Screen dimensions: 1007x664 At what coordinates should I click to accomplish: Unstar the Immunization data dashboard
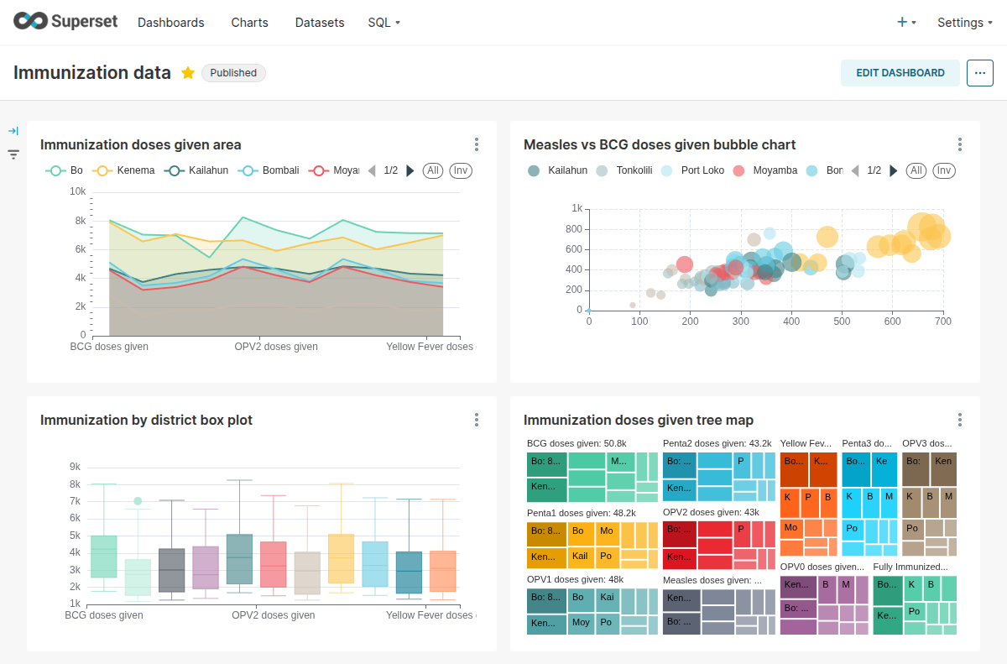click(x=188, y=72)
